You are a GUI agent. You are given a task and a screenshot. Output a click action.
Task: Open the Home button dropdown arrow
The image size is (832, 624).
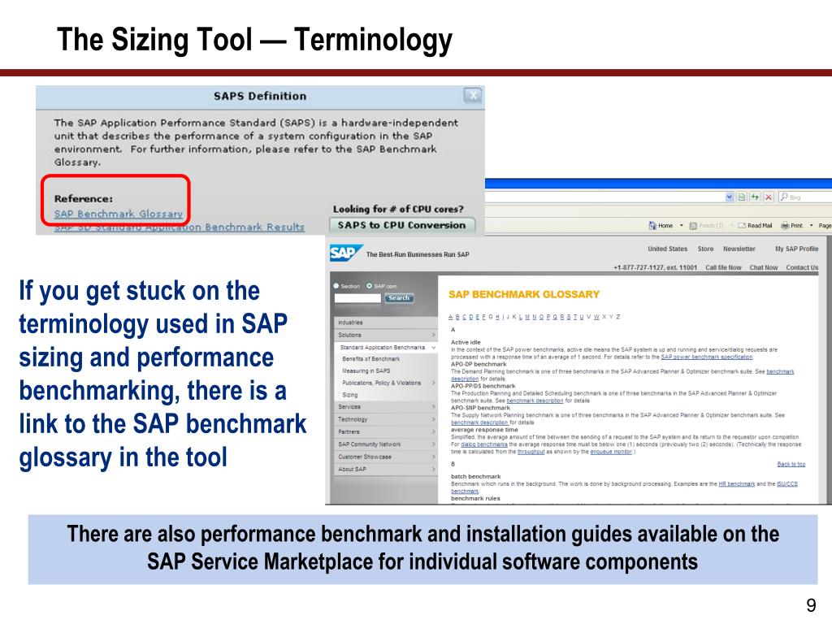point(682,226)
